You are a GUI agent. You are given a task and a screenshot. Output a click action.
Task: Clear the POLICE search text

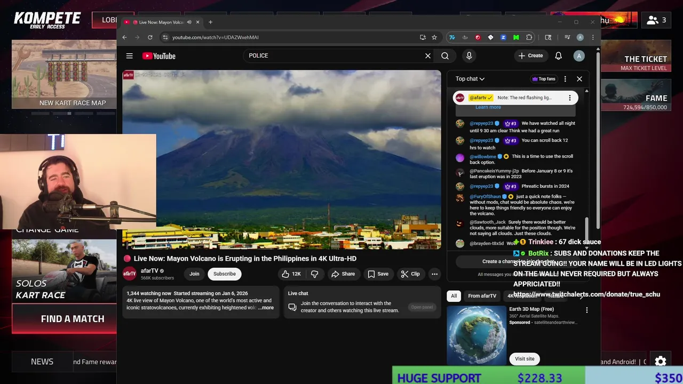click(x=427, y=55)
